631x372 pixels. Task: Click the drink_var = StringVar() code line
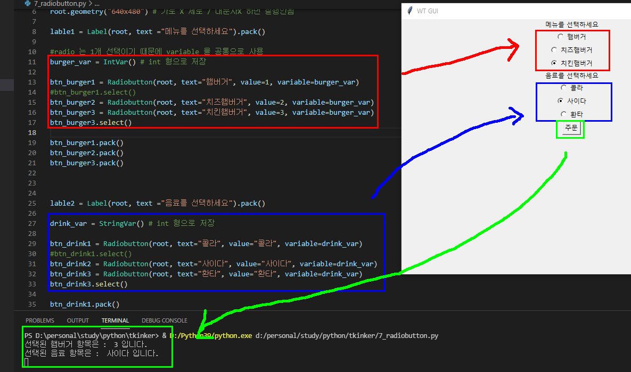coord(132,223)
